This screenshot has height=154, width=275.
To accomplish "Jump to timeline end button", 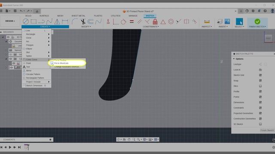I will coord(19,147).
